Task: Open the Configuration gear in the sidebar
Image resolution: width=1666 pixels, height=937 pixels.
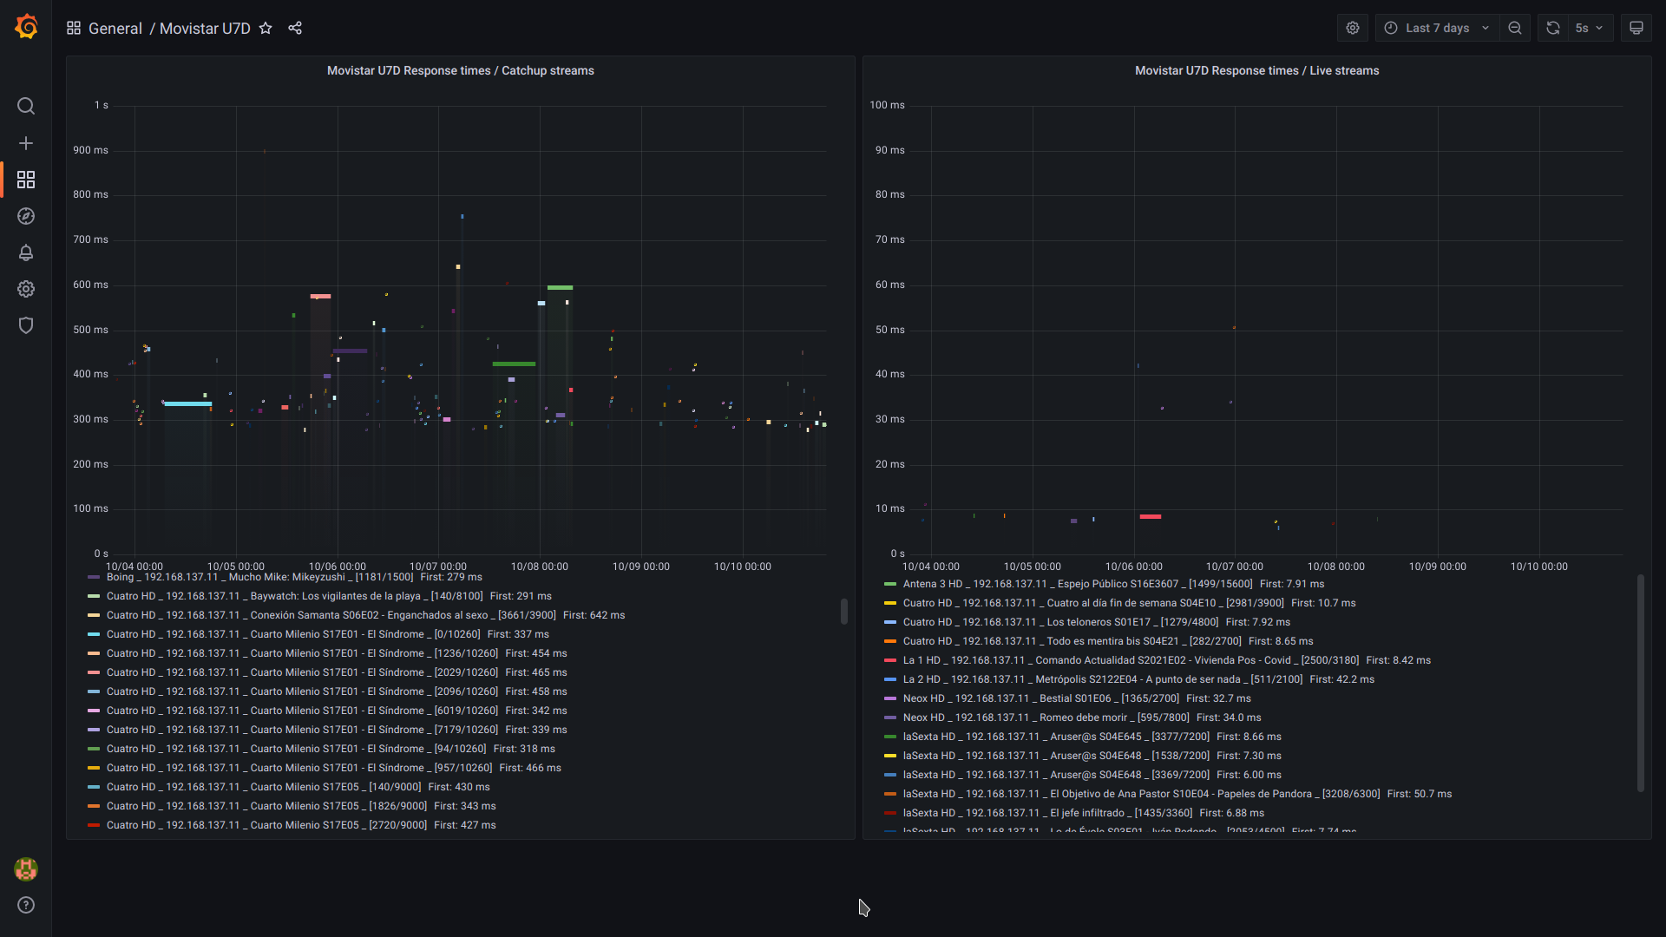Action: click(x=26, y=289)
